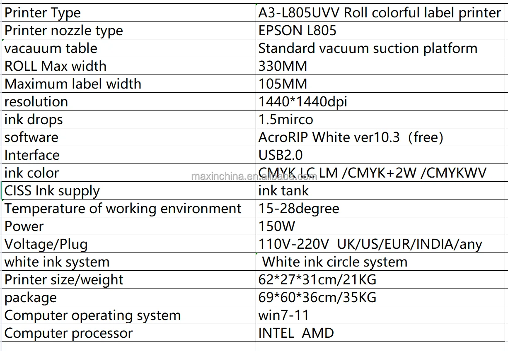Select the 'win7-11' operating system cell

click(x=284, y=315)
